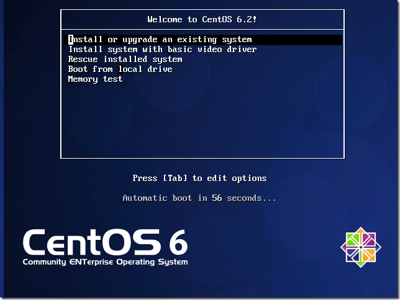Pick "Boot from local drive" option

tap(120, 69)
